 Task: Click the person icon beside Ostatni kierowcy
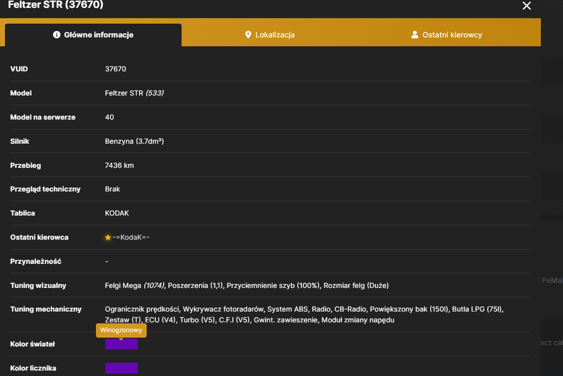point(414,34)
